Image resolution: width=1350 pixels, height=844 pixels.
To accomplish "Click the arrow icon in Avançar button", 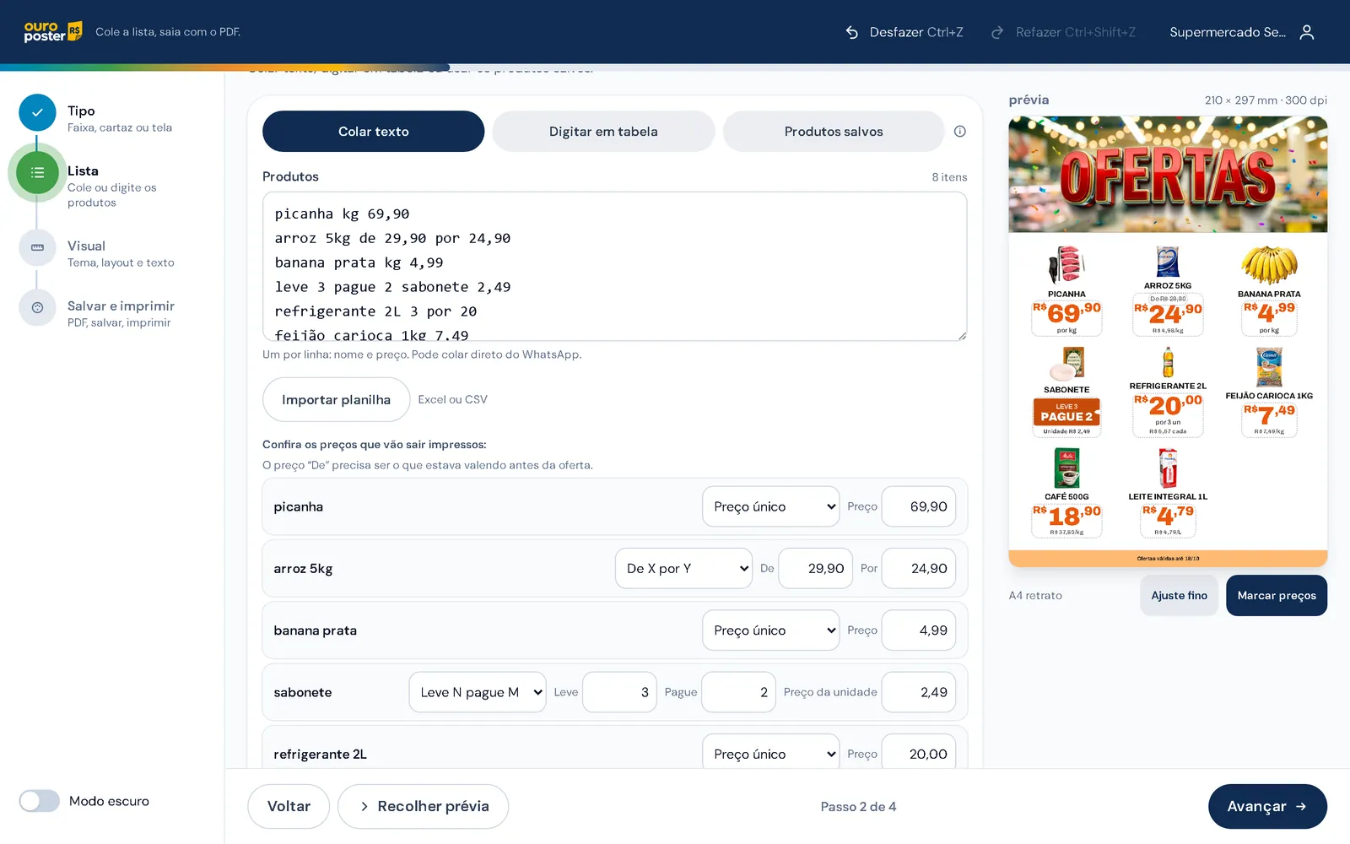I will tap(1301, 807).
